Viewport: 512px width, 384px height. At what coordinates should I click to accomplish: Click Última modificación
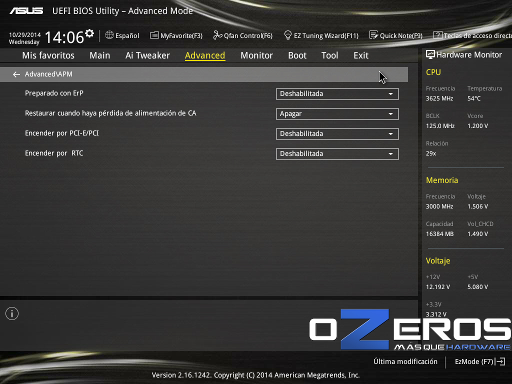tap(405, 361)
